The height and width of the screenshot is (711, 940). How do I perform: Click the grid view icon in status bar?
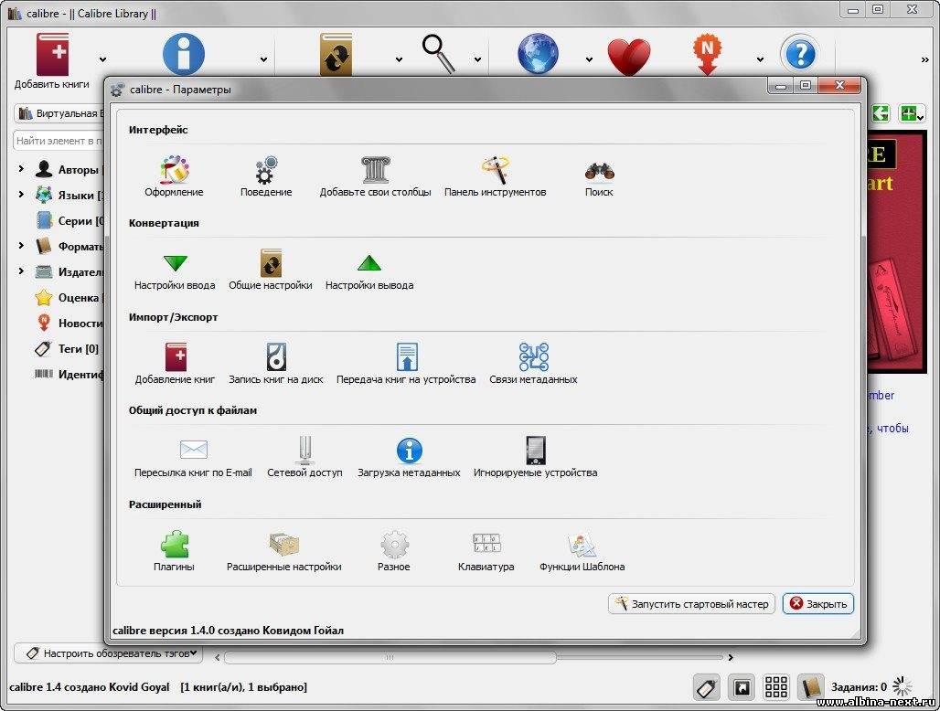[x=776, y=687]
